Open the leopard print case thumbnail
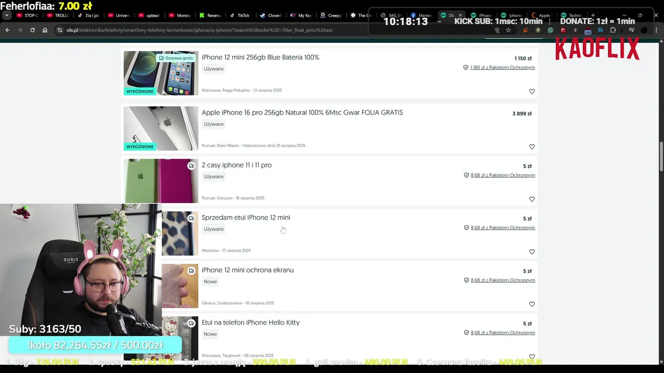664x373 pixels. point(180,234)
